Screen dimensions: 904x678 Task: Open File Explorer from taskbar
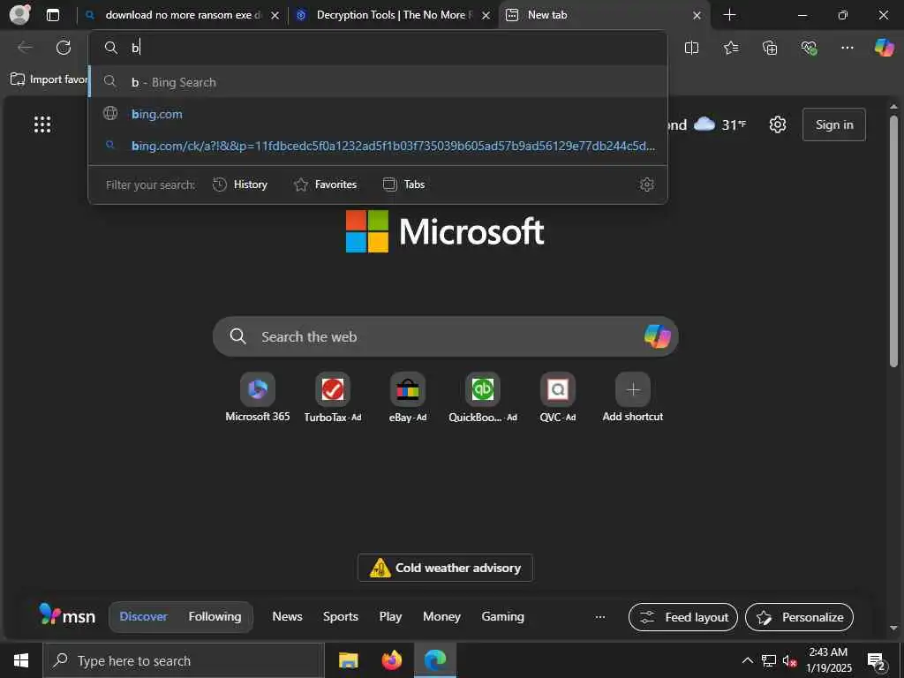(348, 660)
